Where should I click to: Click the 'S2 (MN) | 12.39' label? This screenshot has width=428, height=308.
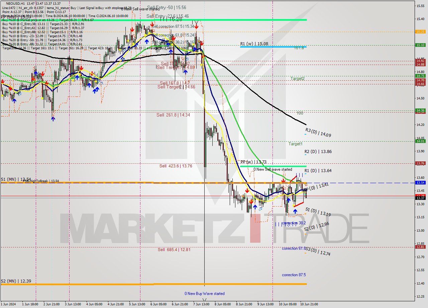[x=16, y=281]
